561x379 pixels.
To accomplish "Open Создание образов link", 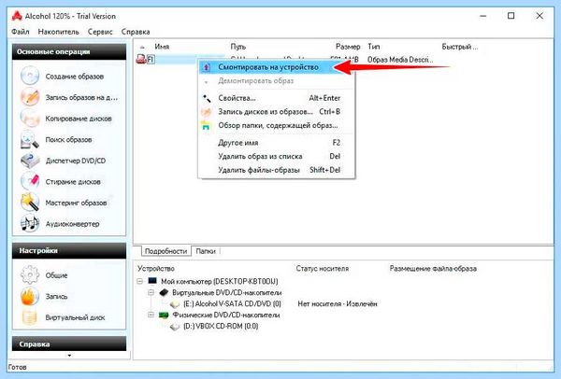I will point(75,77).
